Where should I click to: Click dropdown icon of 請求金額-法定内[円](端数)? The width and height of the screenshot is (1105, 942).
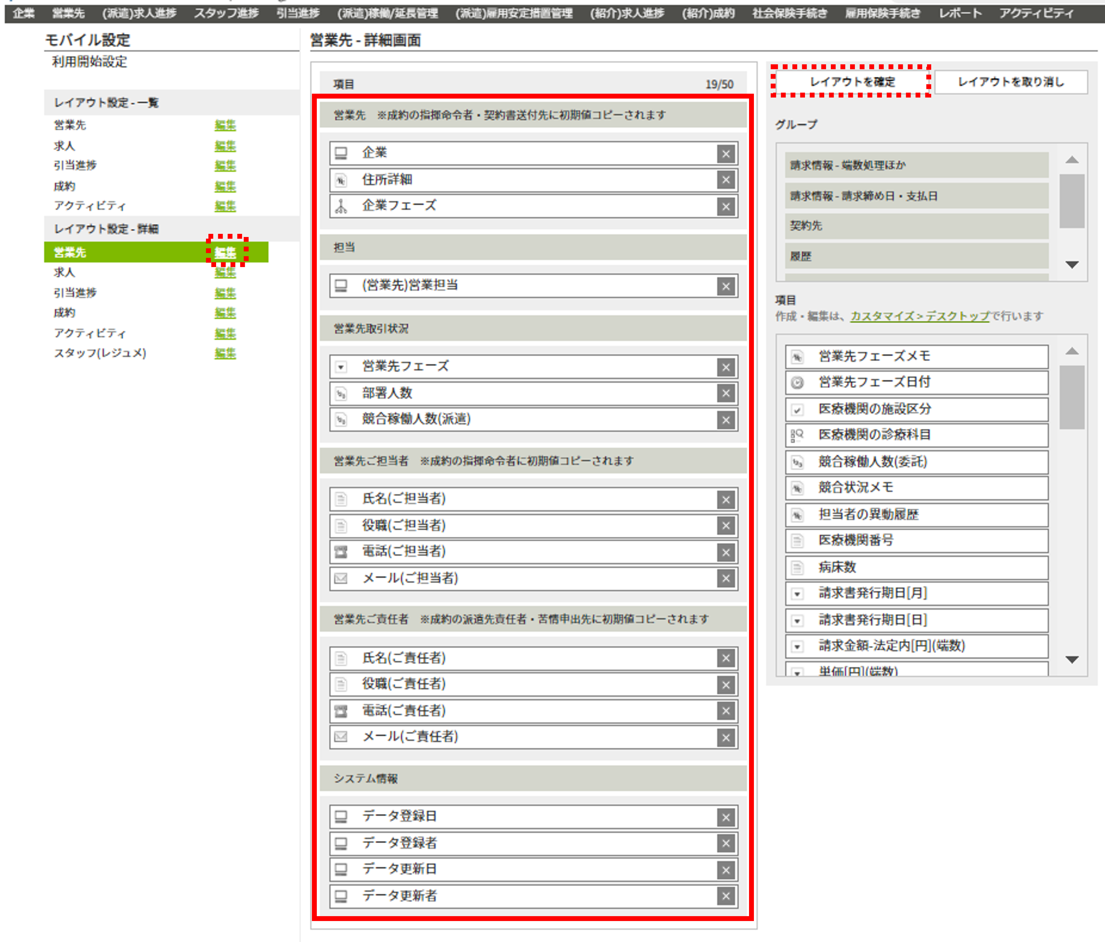pyautogui.click(x=797, y=647)
